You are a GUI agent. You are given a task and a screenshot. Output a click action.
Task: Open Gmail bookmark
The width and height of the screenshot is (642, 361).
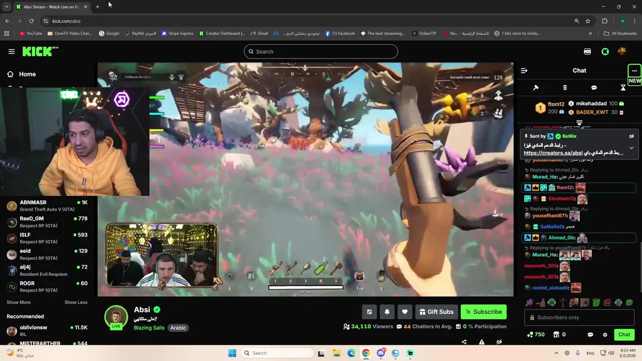[259, 34]
